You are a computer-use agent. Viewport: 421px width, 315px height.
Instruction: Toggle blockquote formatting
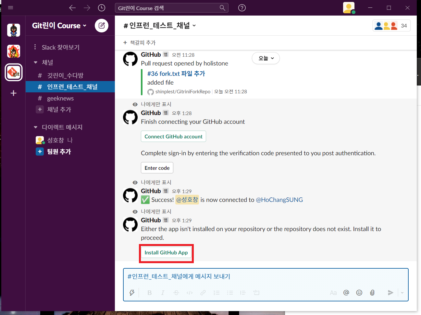pyautogui.click(x=243, y=293)
